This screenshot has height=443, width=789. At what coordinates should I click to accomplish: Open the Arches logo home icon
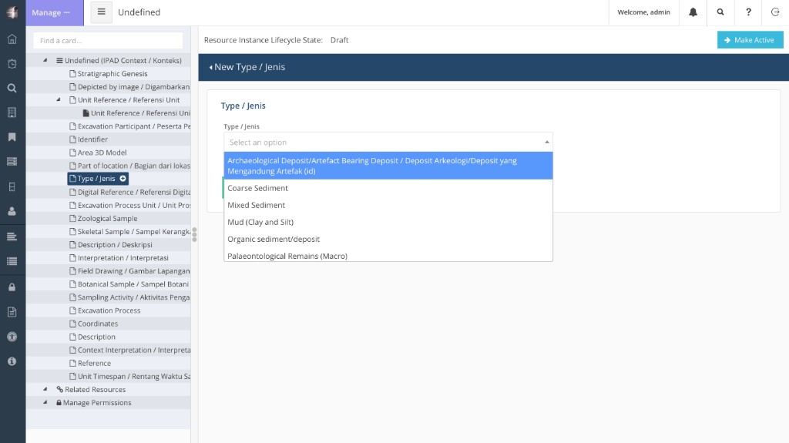12,12
